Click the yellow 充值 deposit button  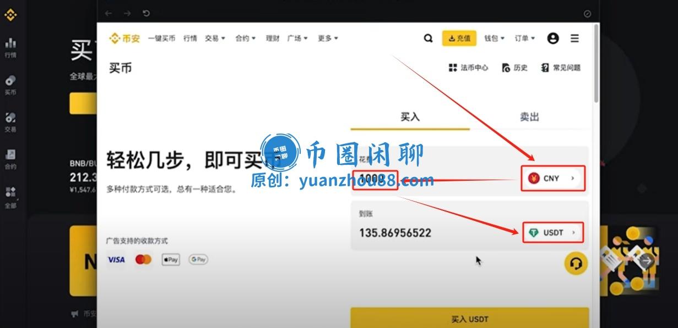[459, 38]
